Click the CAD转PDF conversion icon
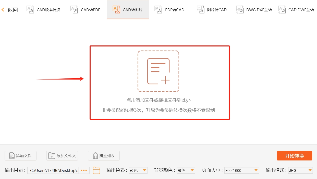The image size is (317, 179). point(74,9)
